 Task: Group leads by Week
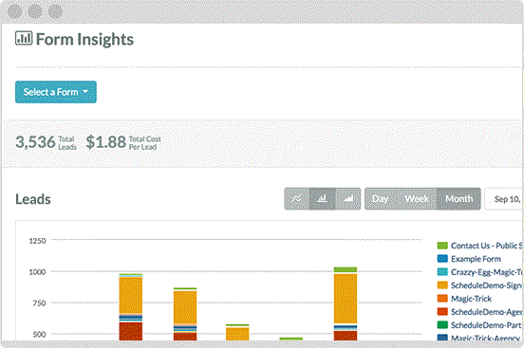pos(417,199)
